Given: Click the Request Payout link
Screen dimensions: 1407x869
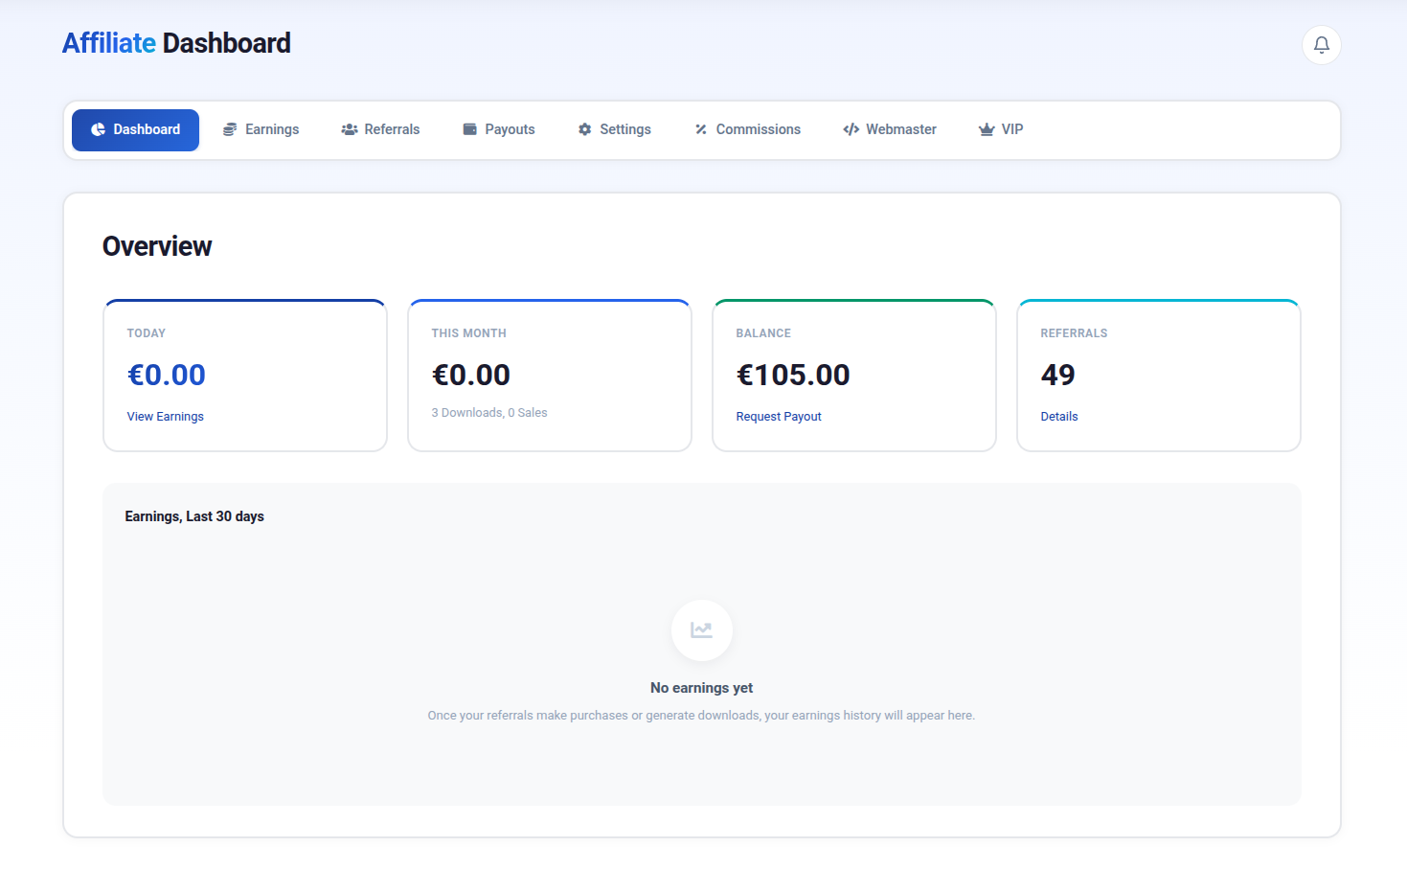Looking at the screenshot, I should tap(779, 417).
